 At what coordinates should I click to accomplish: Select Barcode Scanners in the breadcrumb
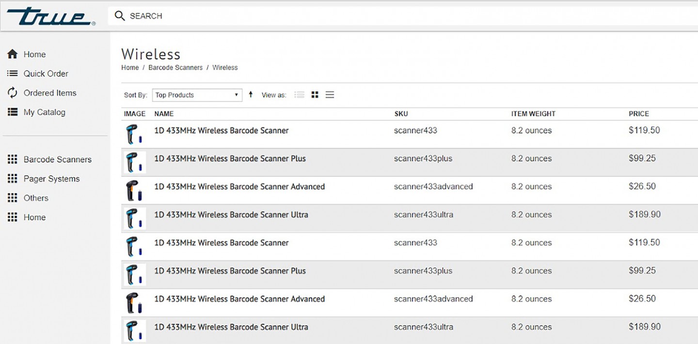175,67
